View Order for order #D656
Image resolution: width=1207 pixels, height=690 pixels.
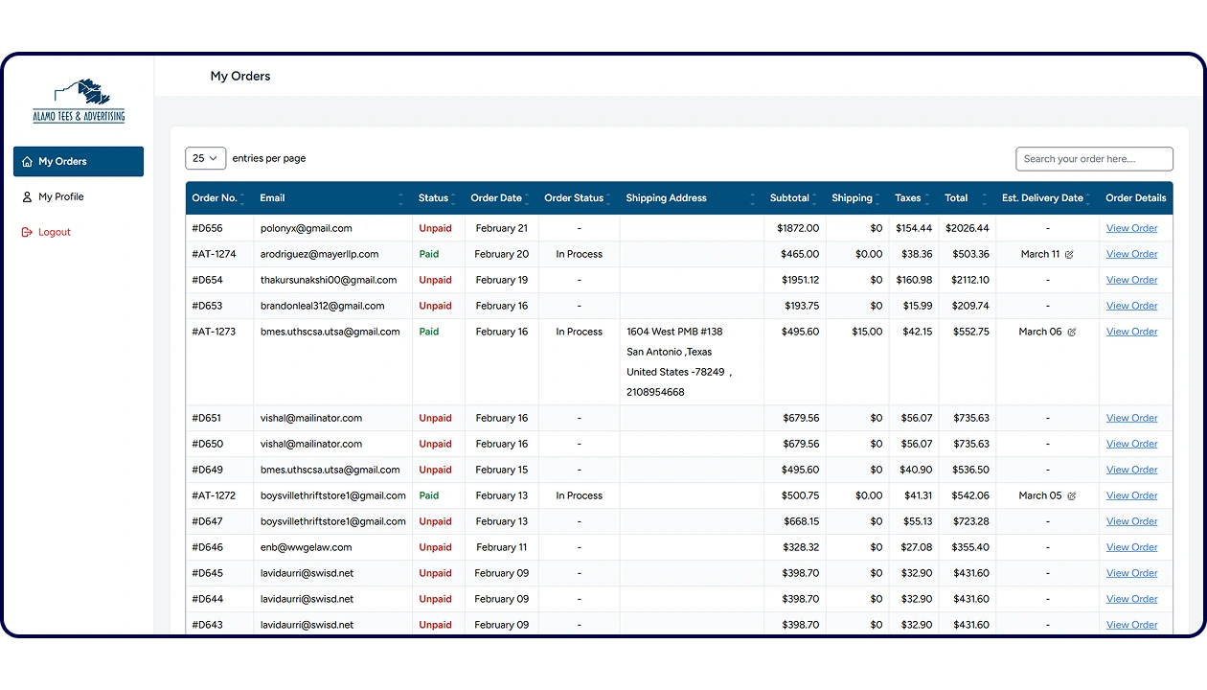[1131, 229]
